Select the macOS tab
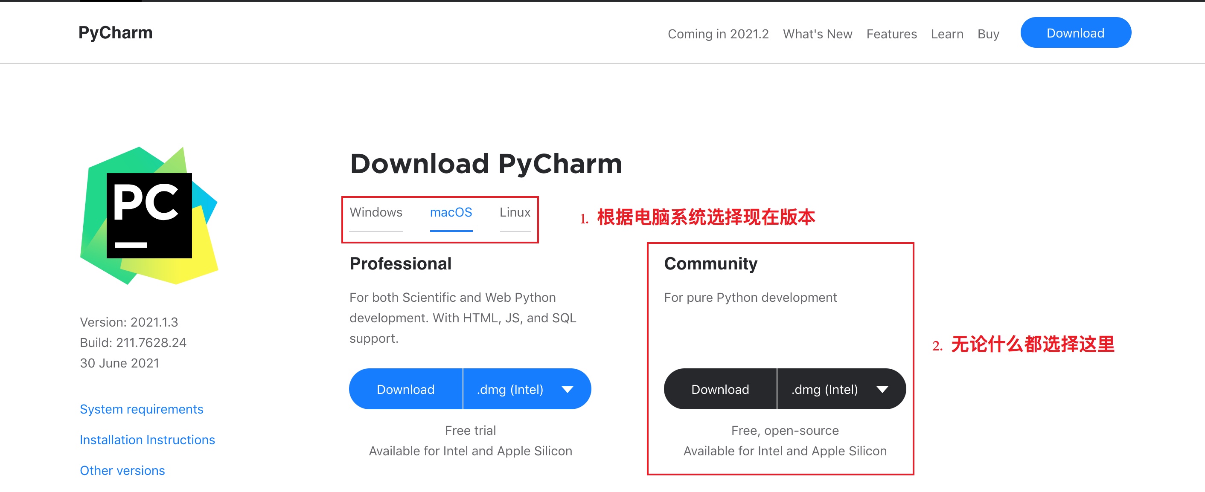Screen dimensions: 1205x492 [x=451, y=212]
